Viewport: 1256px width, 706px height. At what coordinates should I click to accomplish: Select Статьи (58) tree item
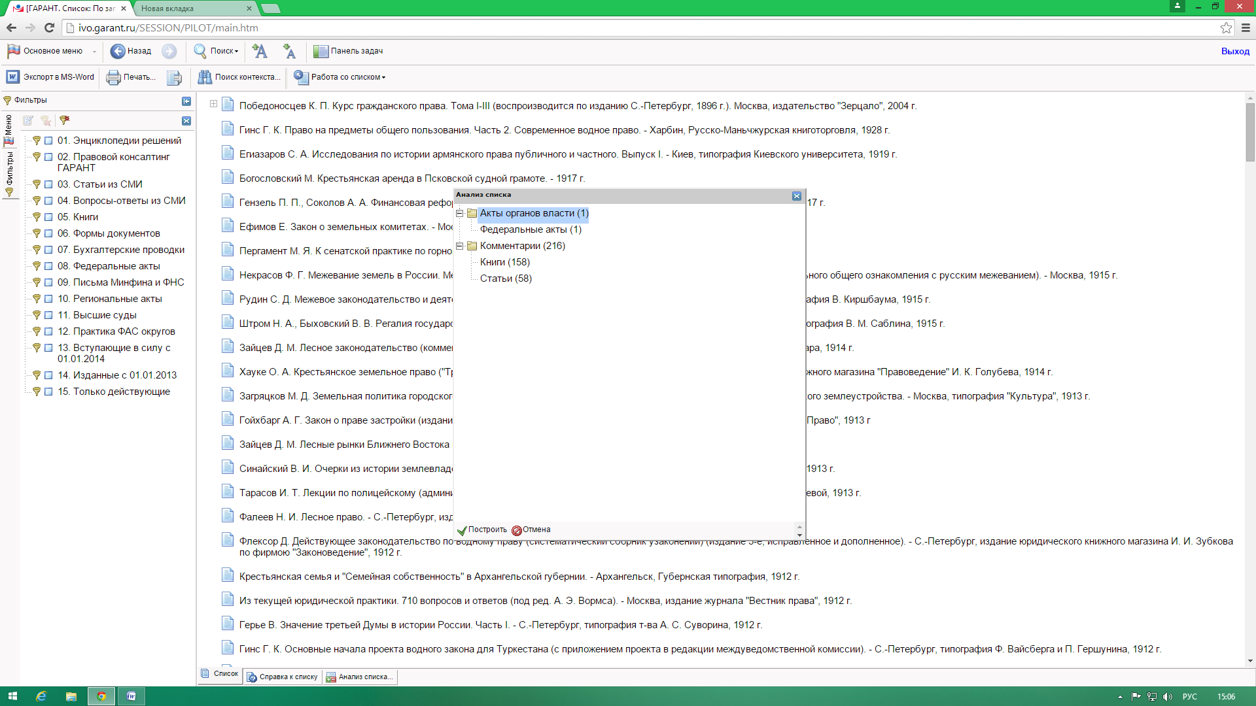tap(506, 278)
